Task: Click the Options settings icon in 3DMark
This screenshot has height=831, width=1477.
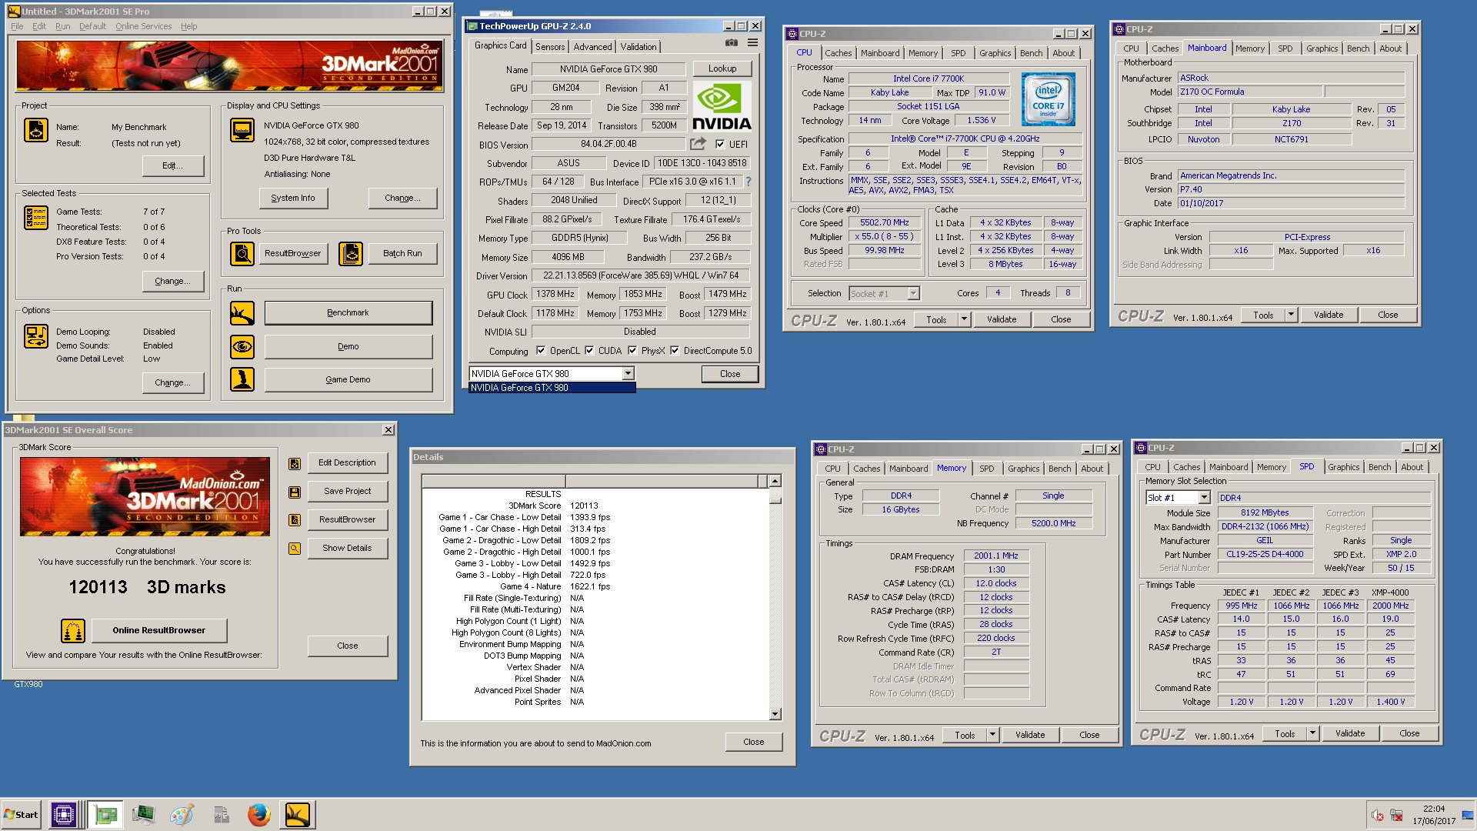Action: point(36,336)
